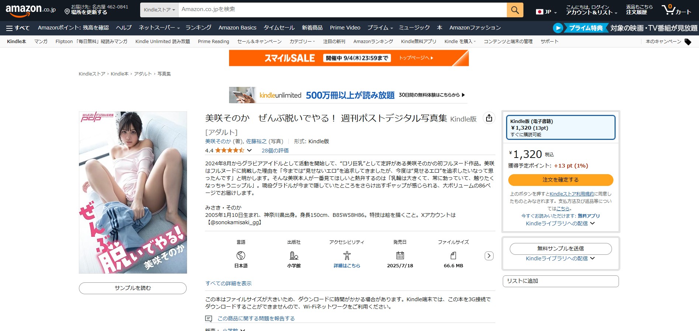This screenshot has height=331, width=699.
Task: Open the shopping cart icon
Action: tap(676, 10)
